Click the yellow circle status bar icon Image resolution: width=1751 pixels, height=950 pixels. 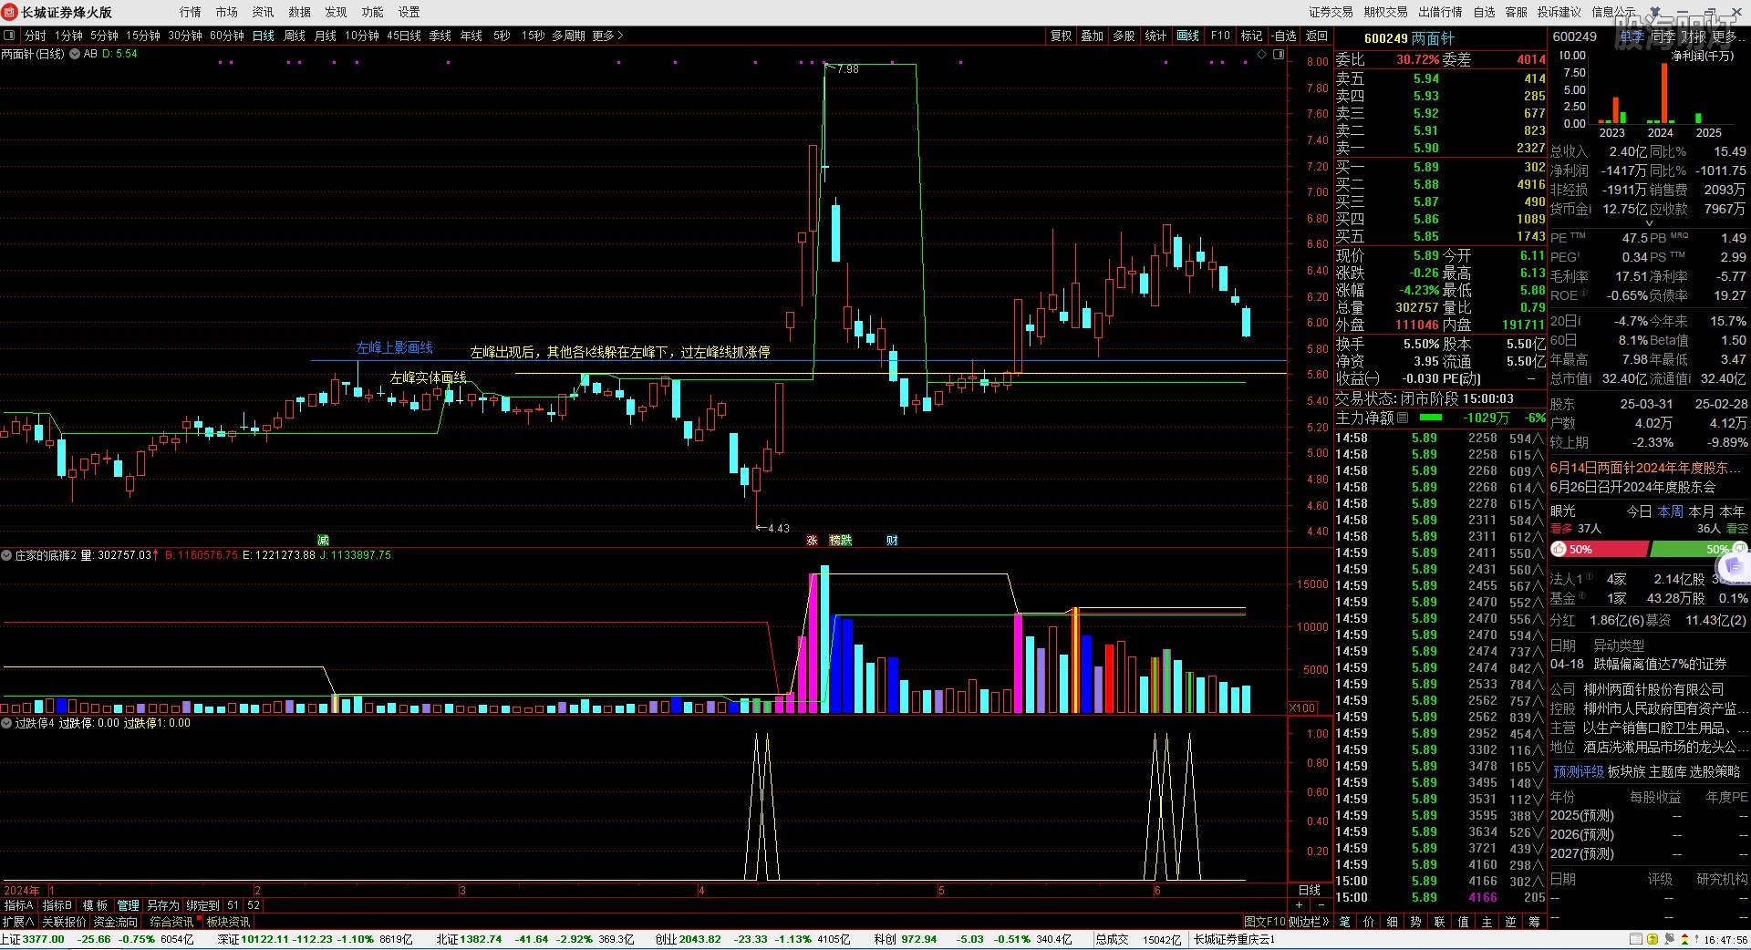pos(1652,939)
